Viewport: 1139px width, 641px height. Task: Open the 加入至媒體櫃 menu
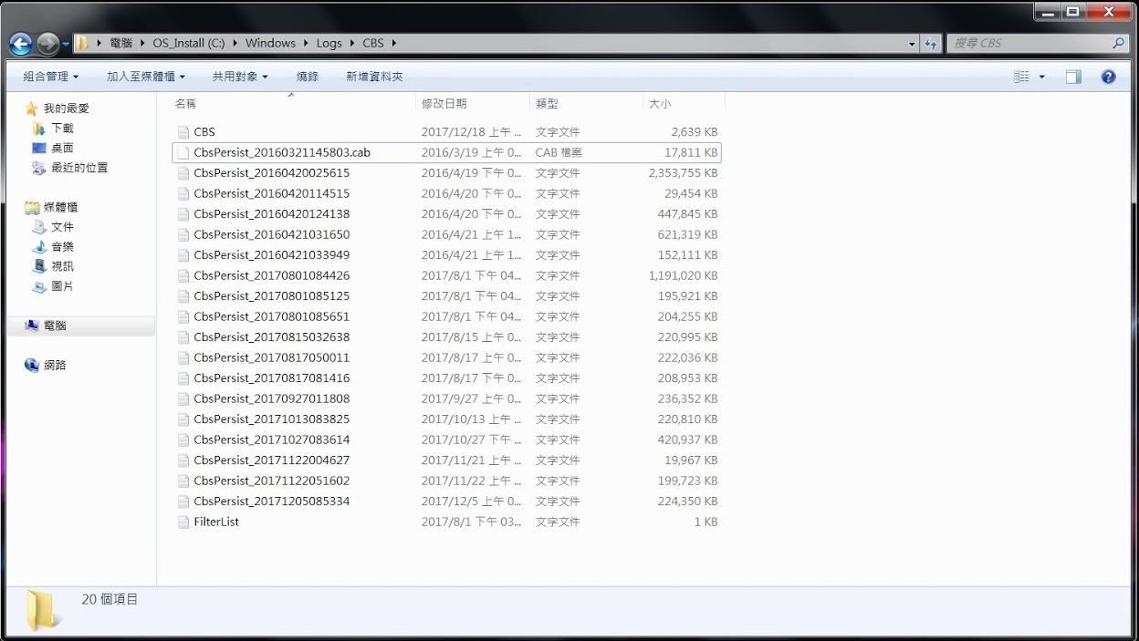146,76
